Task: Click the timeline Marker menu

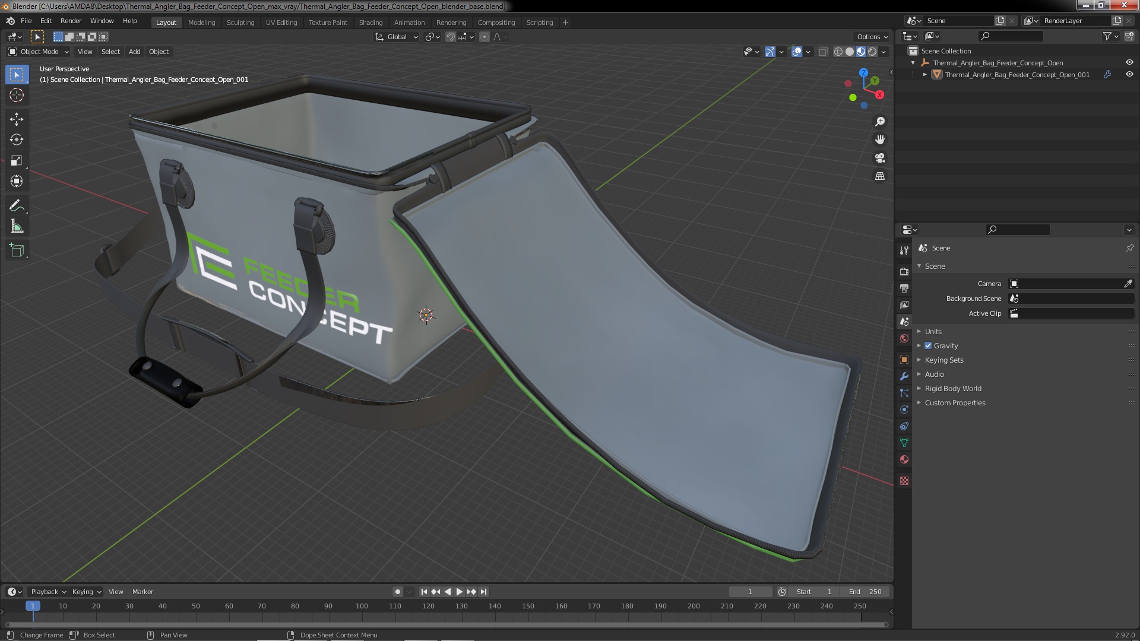Action: 142,592
